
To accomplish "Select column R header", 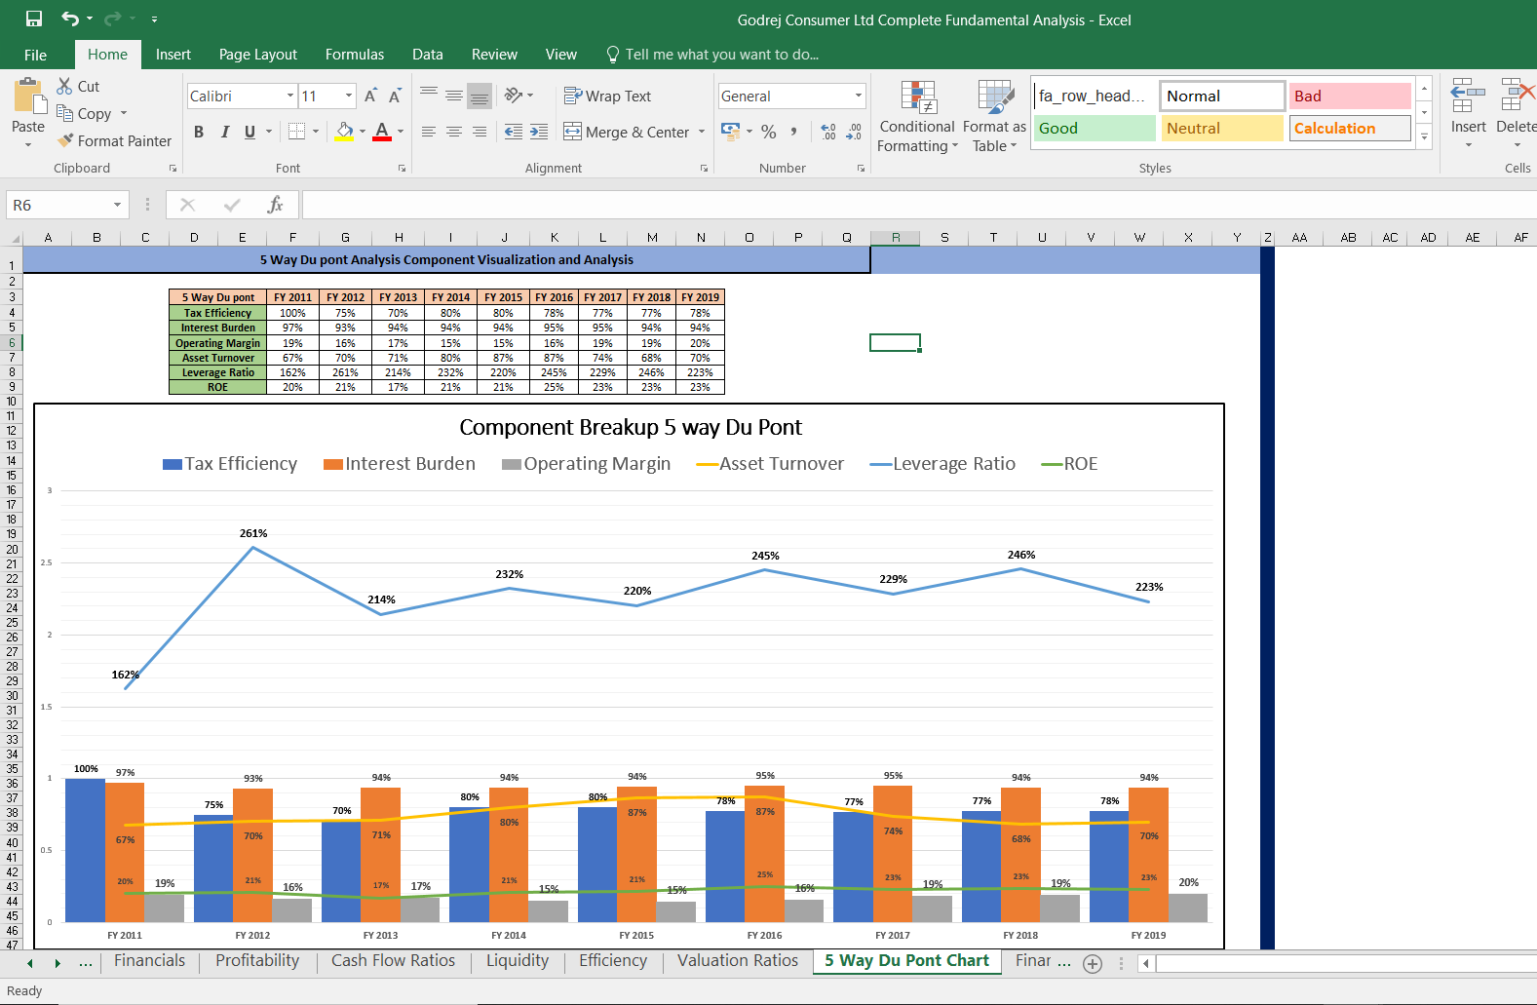I will click(895, 237).
